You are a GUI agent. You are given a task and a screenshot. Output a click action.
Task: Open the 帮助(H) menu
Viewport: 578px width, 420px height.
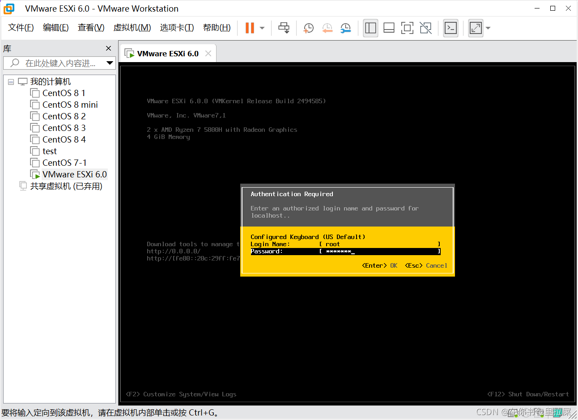point(217,28)
